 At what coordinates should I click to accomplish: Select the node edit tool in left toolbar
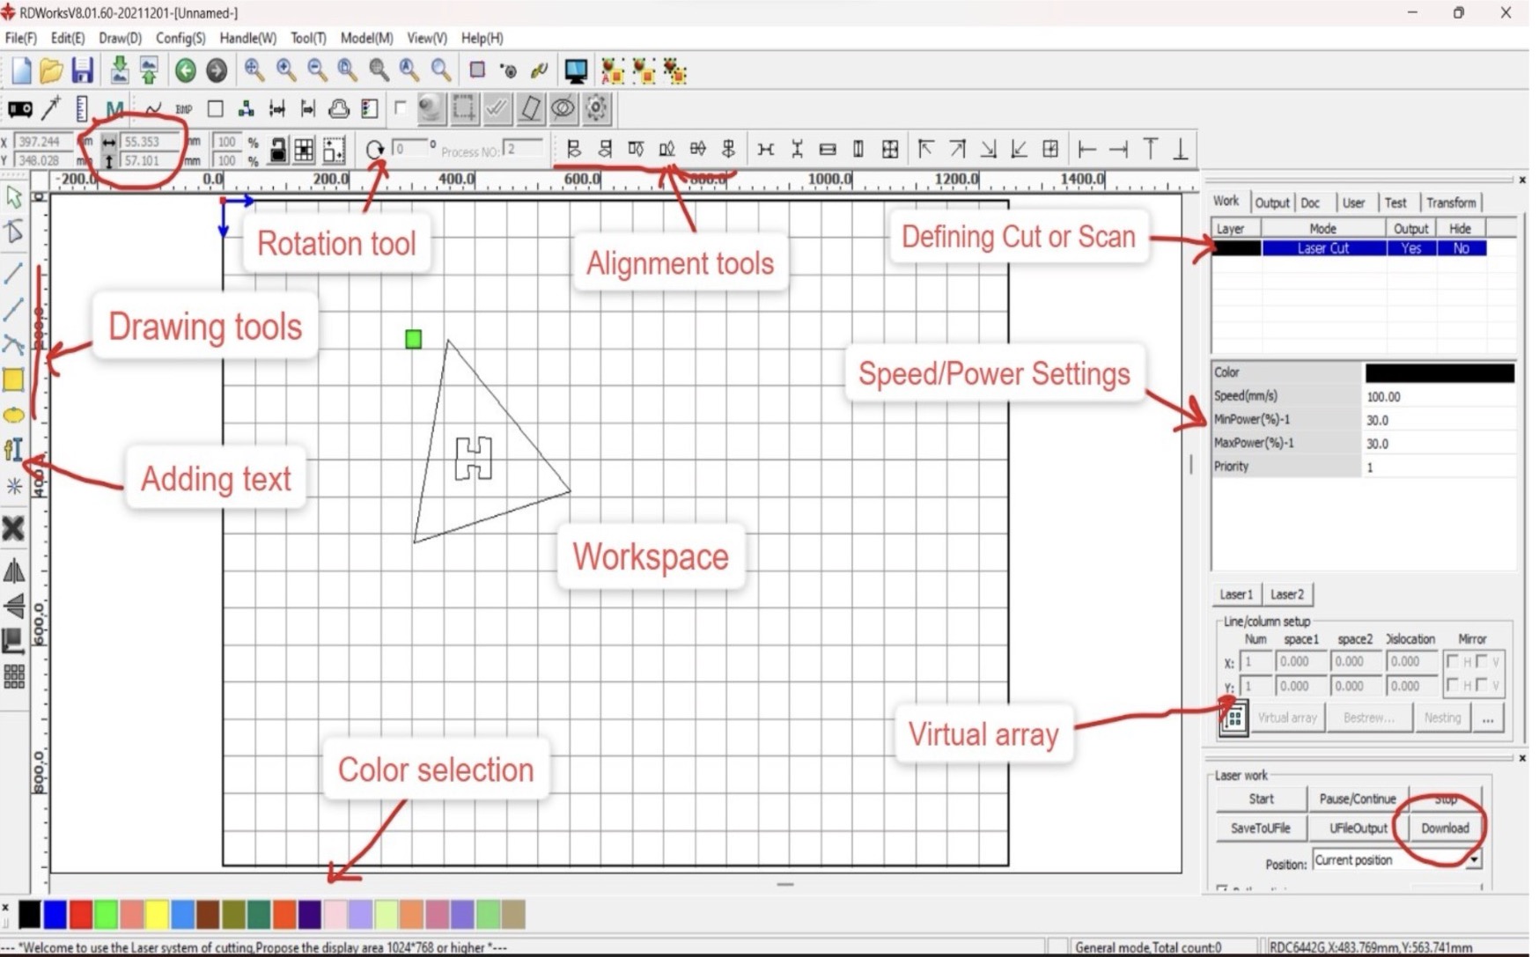coord(13,232)
